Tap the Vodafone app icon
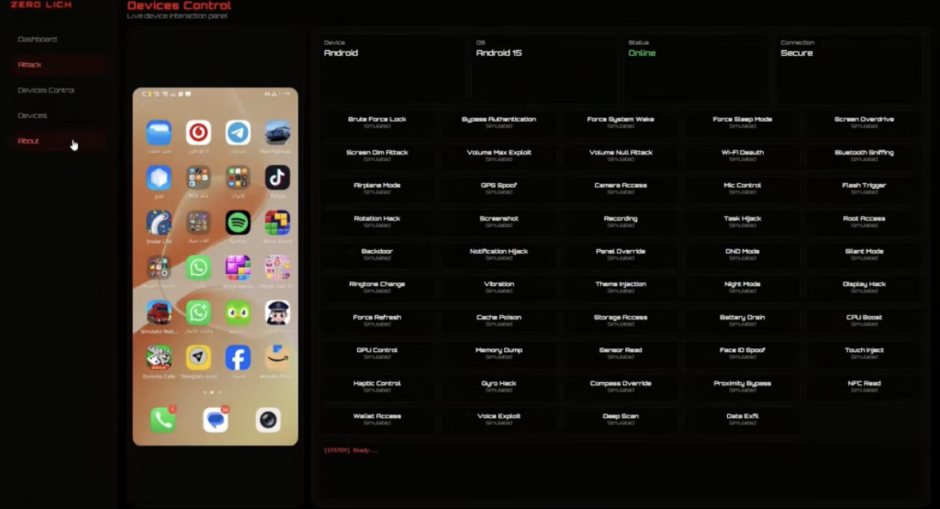The width and height of the screenshot is (940, 509). (199, 132)
